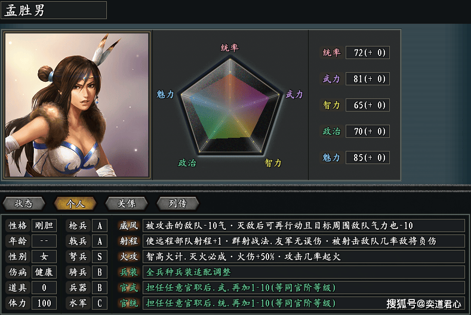Open the 列传 biography tab
The width and height of the screenshot is (471, 315).
coord(177,203)
